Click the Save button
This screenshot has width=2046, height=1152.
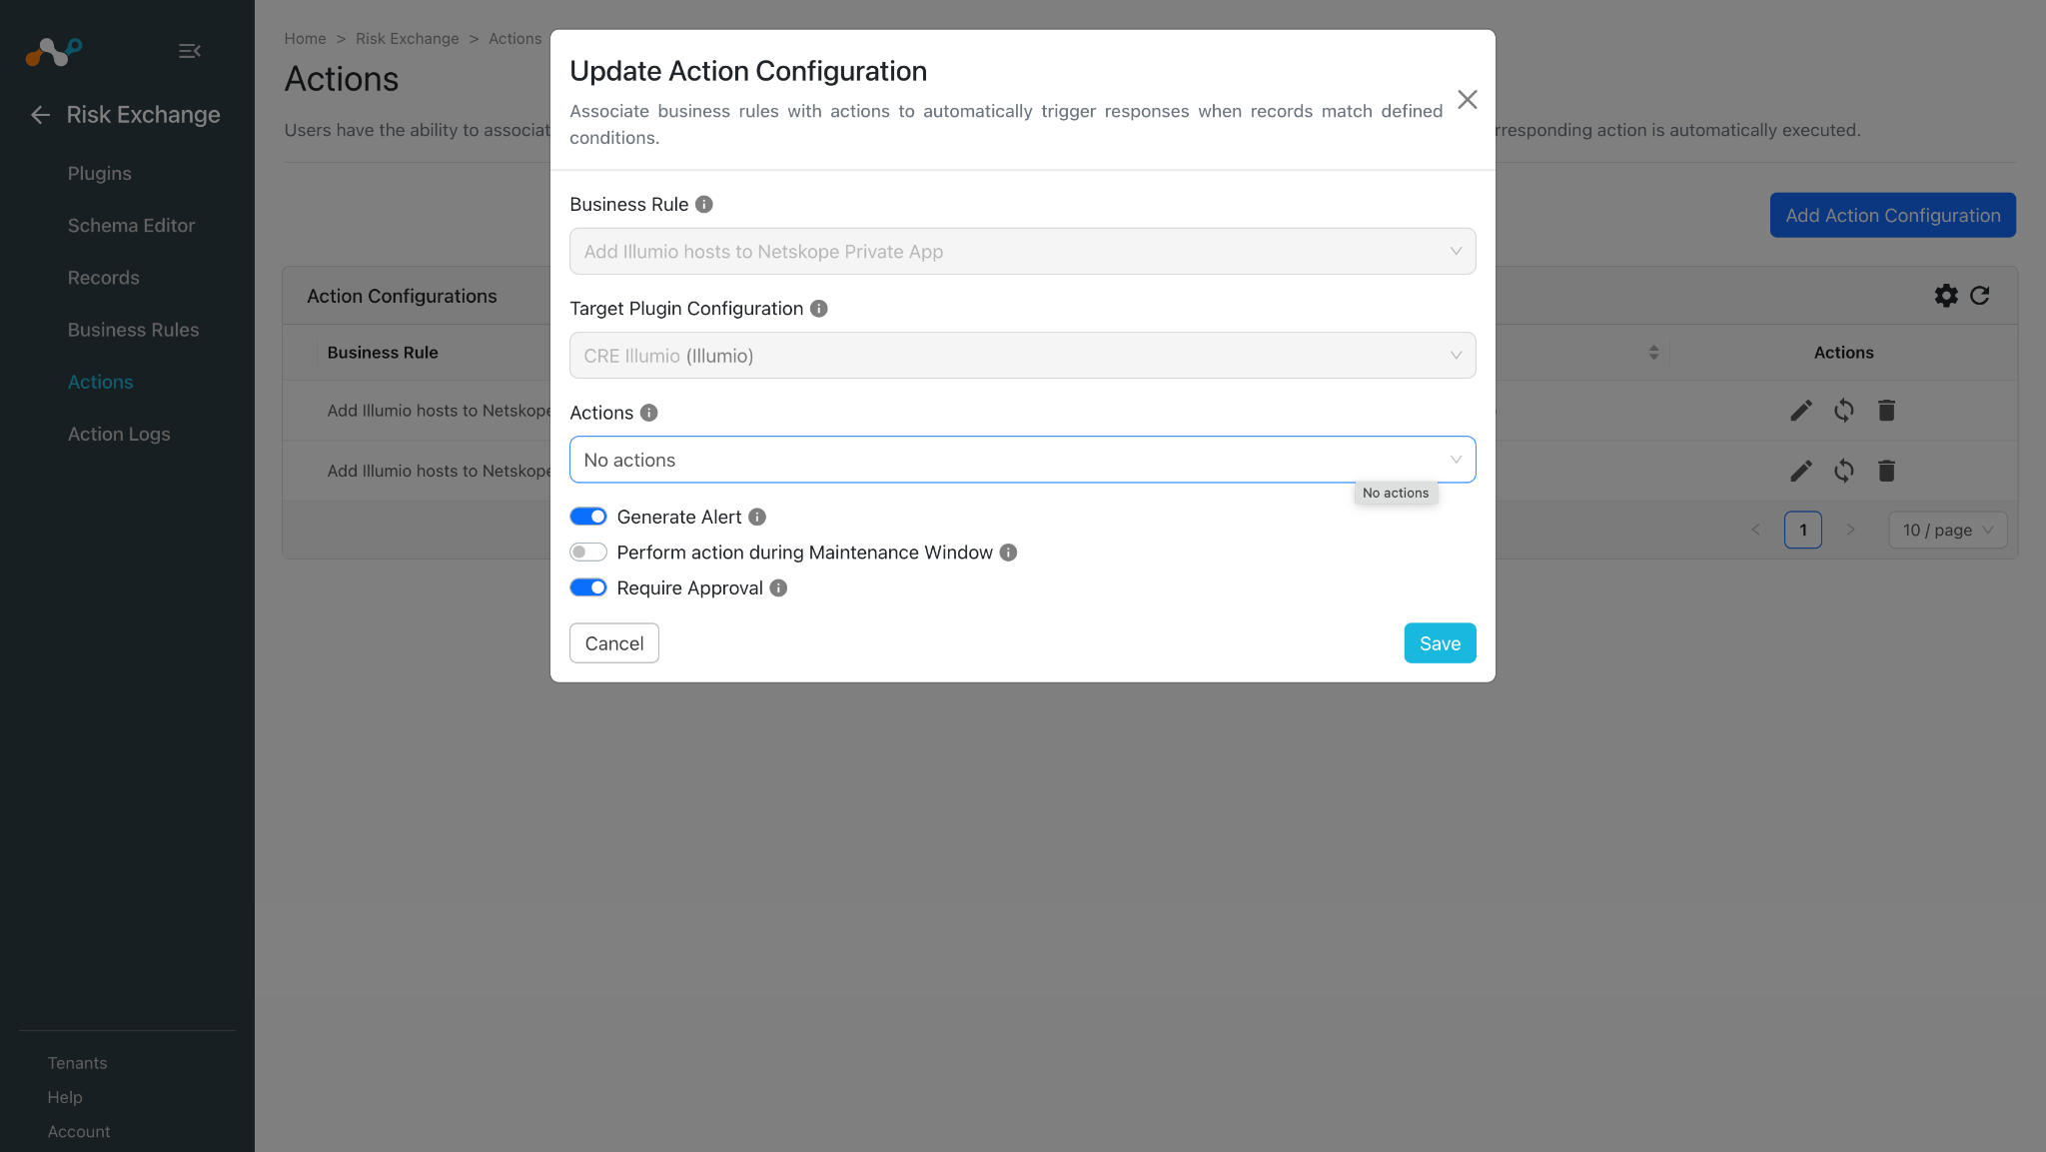(x=1440, y=643)
